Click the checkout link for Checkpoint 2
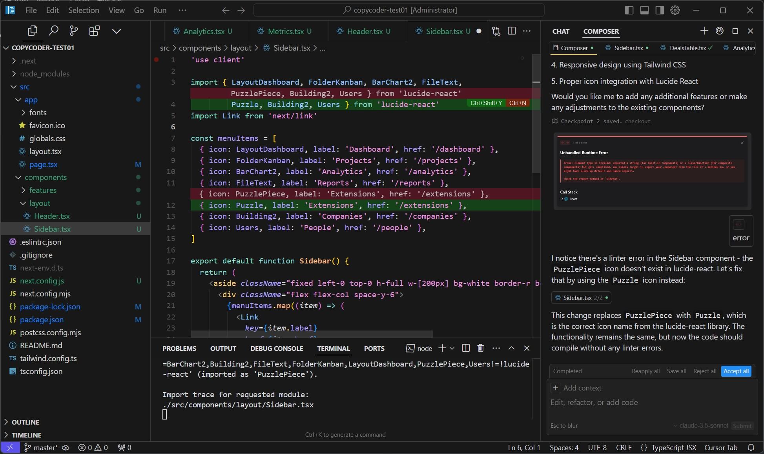Screen dimensions: 764x454 [638, 121]
